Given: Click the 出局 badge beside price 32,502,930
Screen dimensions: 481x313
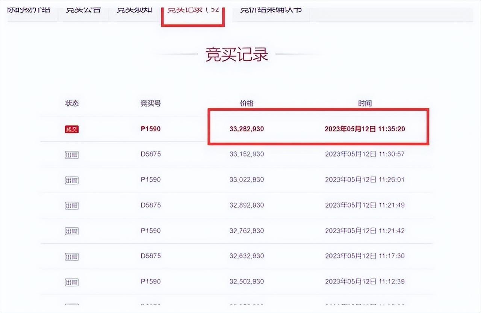Looking at the screenshot, I should (x=72, y=281).
